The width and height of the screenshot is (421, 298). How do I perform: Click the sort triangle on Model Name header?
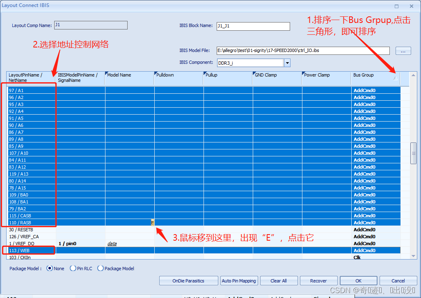tap(106, 73)
